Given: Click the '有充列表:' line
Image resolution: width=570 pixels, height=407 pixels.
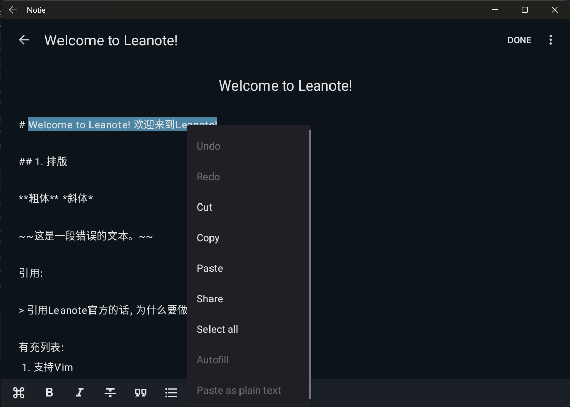Looking at the screenshot, I should click(x=42, y=347).
